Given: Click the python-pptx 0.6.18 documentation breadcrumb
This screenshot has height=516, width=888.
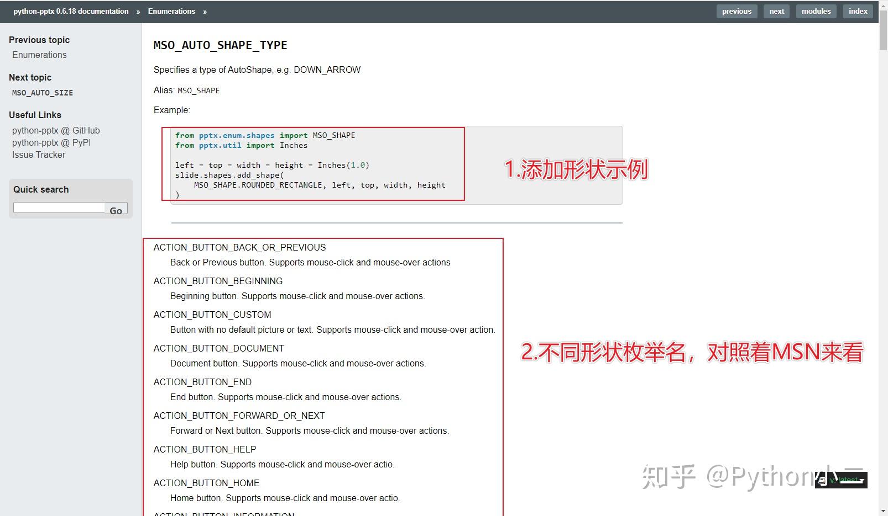Looking at the screenshot, I should 70,11.
